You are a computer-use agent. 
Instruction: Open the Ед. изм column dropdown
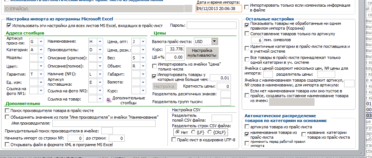point(41,82)
